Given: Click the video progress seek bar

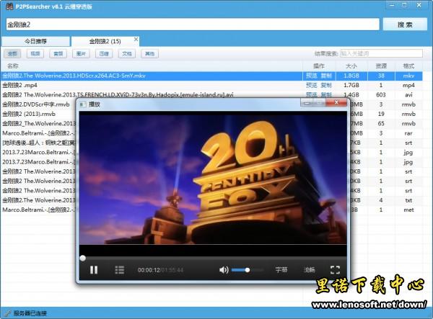Looking at the screenshot, I should (x=213, y=258).
